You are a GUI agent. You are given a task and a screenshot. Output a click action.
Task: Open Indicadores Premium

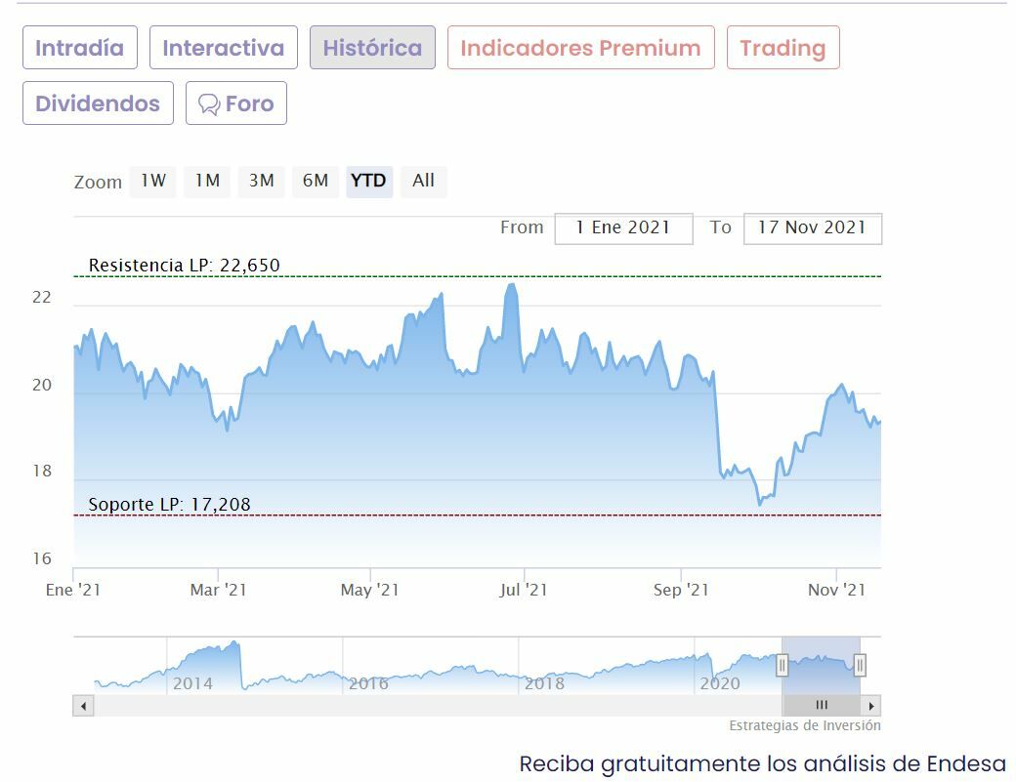[580, 48]
